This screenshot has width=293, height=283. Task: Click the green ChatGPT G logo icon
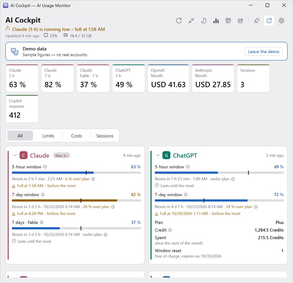pos(166,155)
